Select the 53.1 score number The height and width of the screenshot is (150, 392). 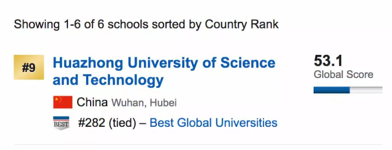pyautogui.click(x=328, y=61)
